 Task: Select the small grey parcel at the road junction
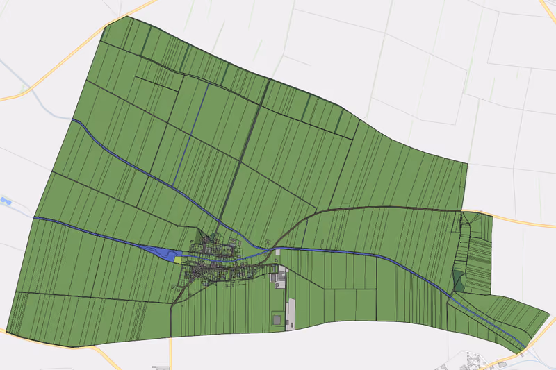point(278,252)
